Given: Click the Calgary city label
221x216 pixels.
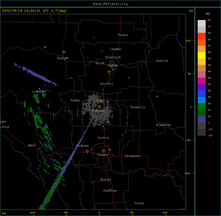Looking at the screenshot, I should point(102,155).
